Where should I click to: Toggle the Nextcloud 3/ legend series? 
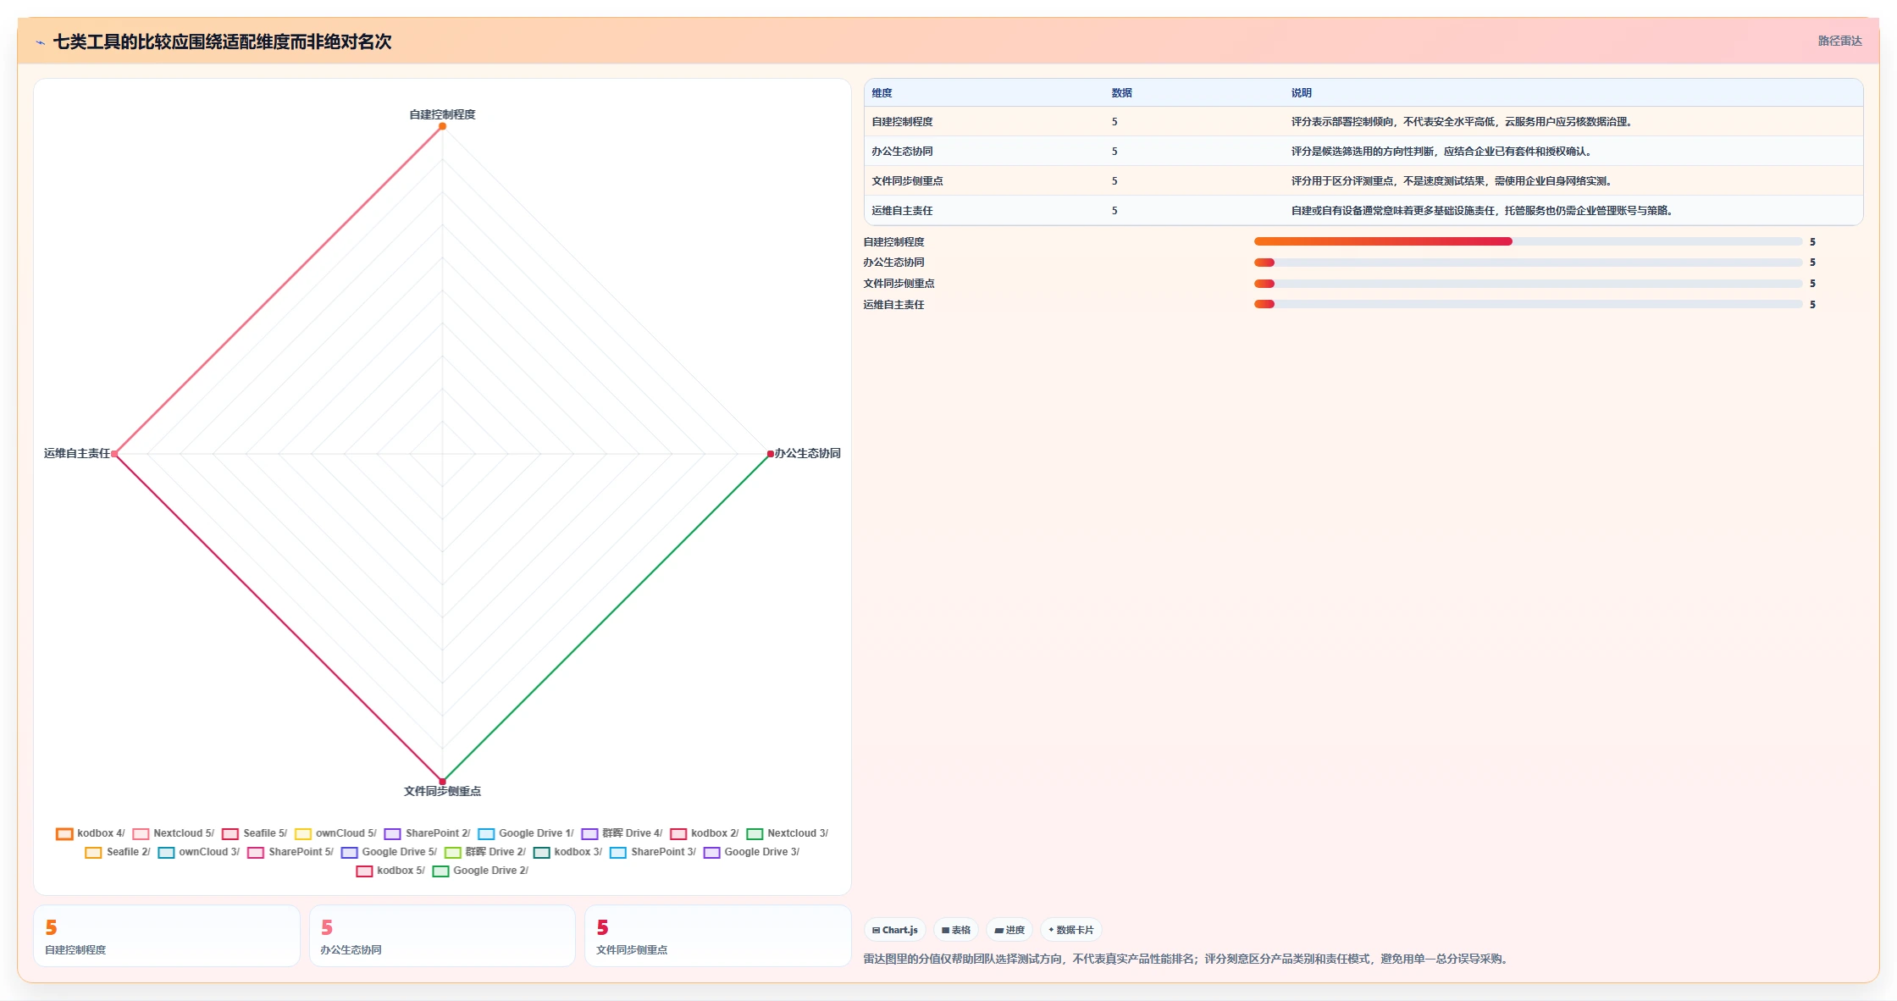[x=788, y=833]
